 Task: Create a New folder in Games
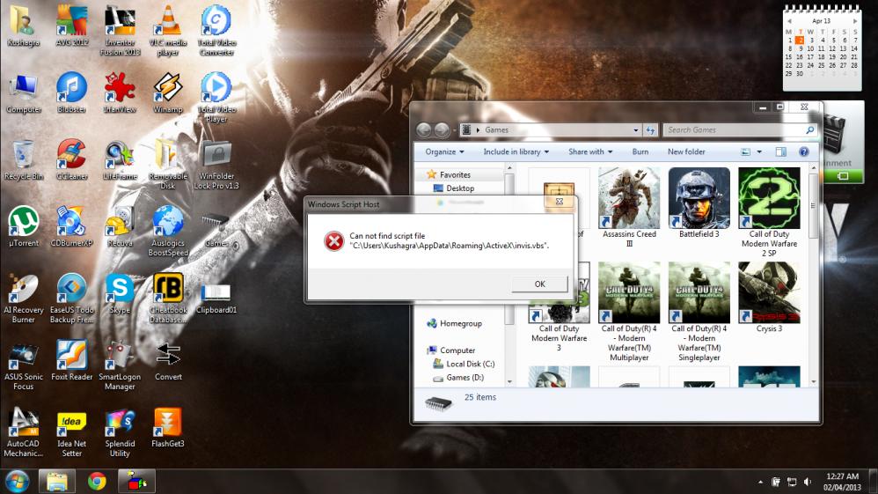click(x=686, y=152)
